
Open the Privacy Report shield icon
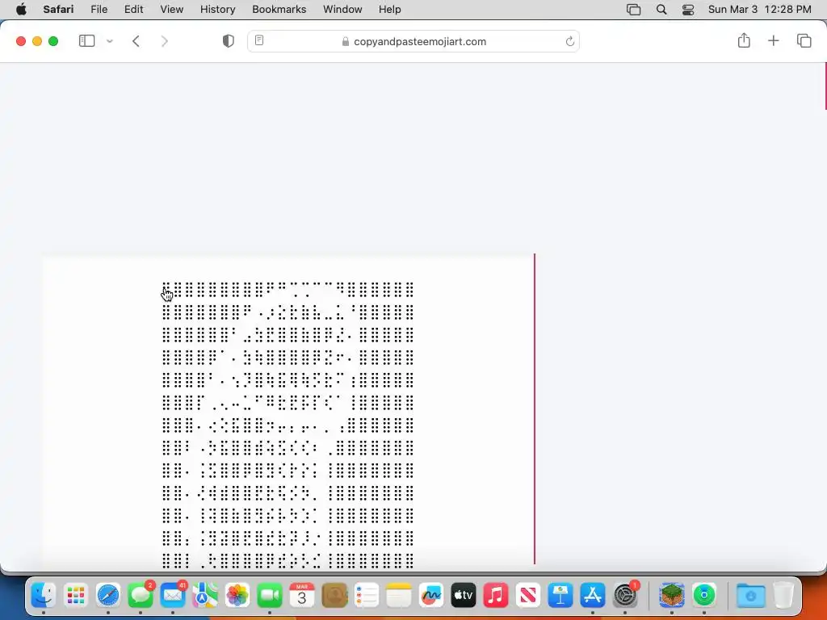(x=229, y=41)
